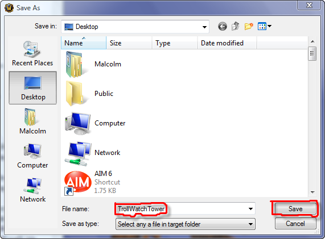
Task: Select the Public folder in list
Action: (x=89, y=94)
